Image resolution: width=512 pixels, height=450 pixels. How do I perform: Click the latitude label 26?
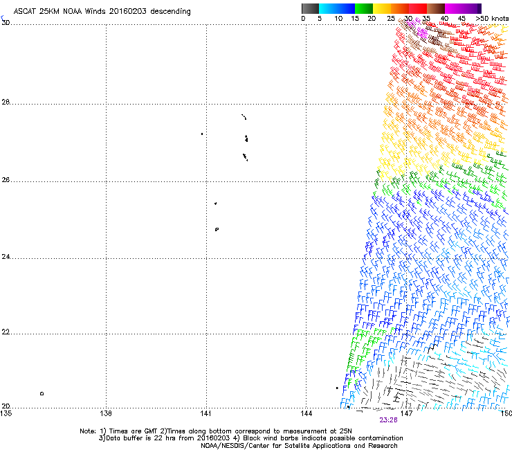click(6, 180)
